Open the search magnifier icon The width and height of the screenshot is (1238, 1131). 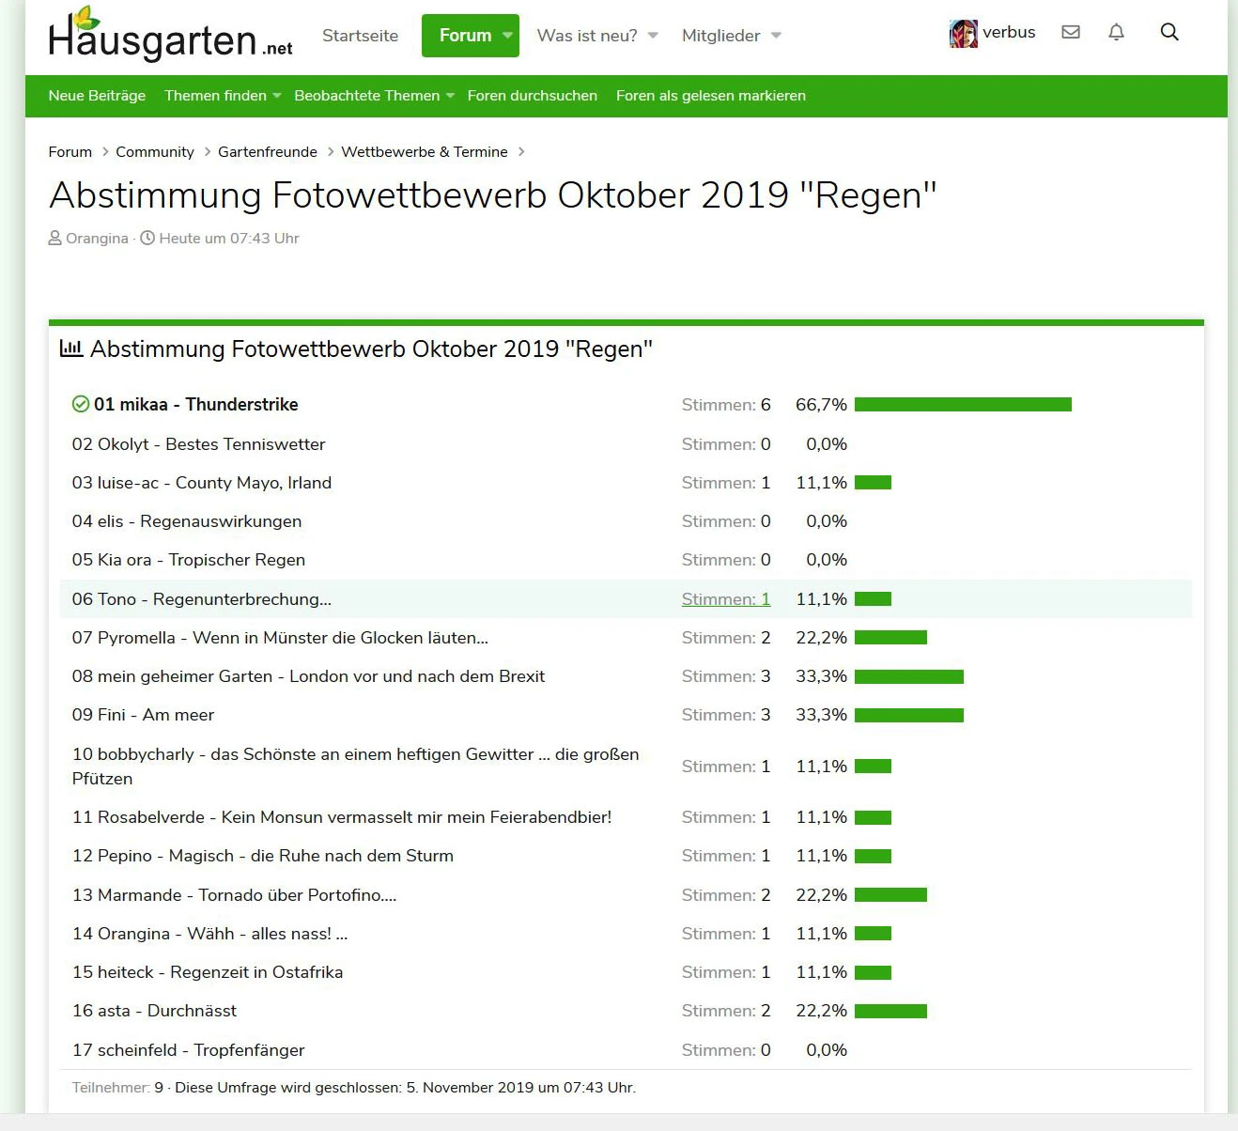pos(1169,32)
